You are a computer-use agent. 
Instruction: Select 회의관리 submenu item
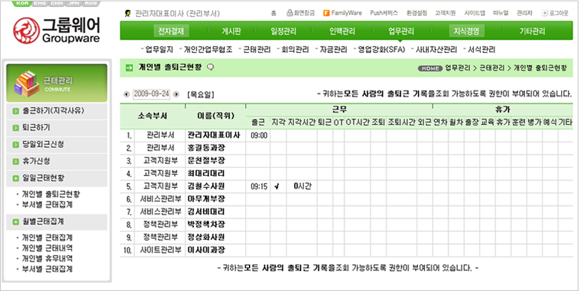(x=294, y=49)
